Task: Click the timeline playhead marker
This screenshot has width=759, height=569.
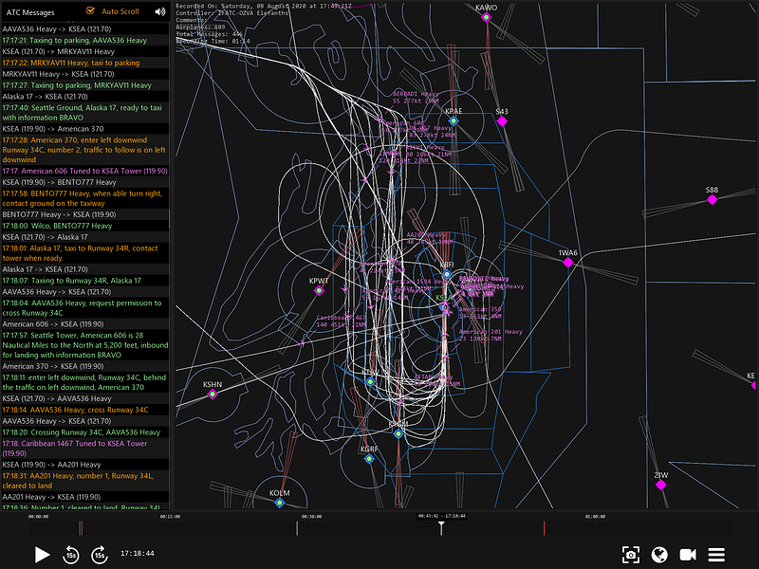Action: pos(441,527)
